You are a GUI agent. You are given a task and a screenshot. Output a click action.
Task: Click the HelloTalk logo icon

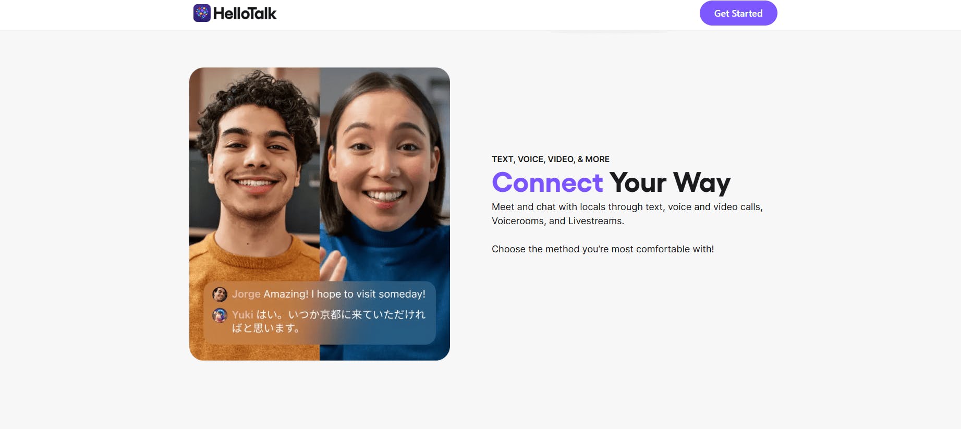[x=202, y=13]
